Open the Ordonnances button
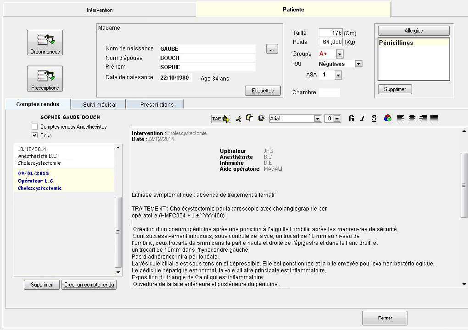 pos(45,43)
